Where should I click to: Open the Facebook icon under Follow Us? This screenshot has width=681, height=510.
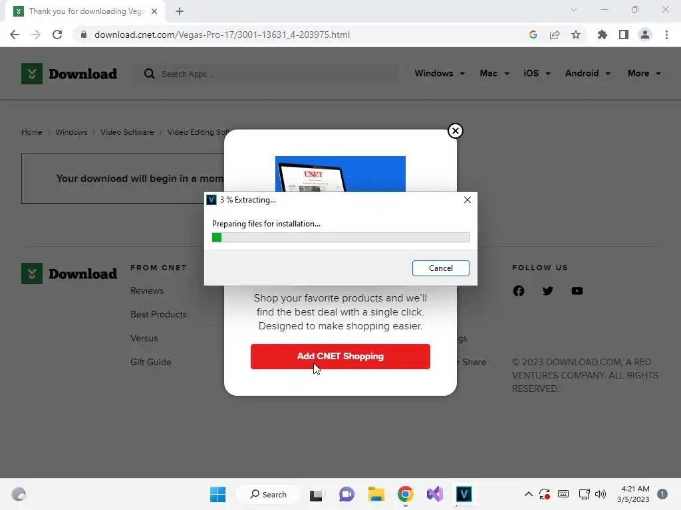click(519, 291)
